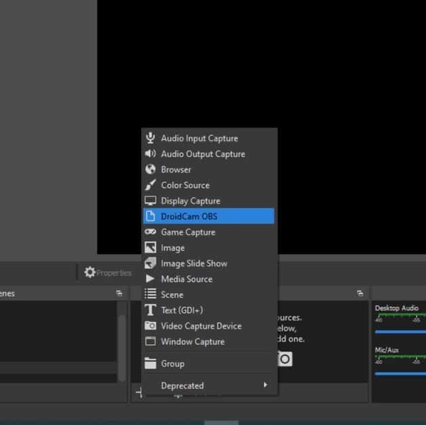Screen dimensions: 426x425
Task: Open source Properties button
Action: [x=108, y=272]
